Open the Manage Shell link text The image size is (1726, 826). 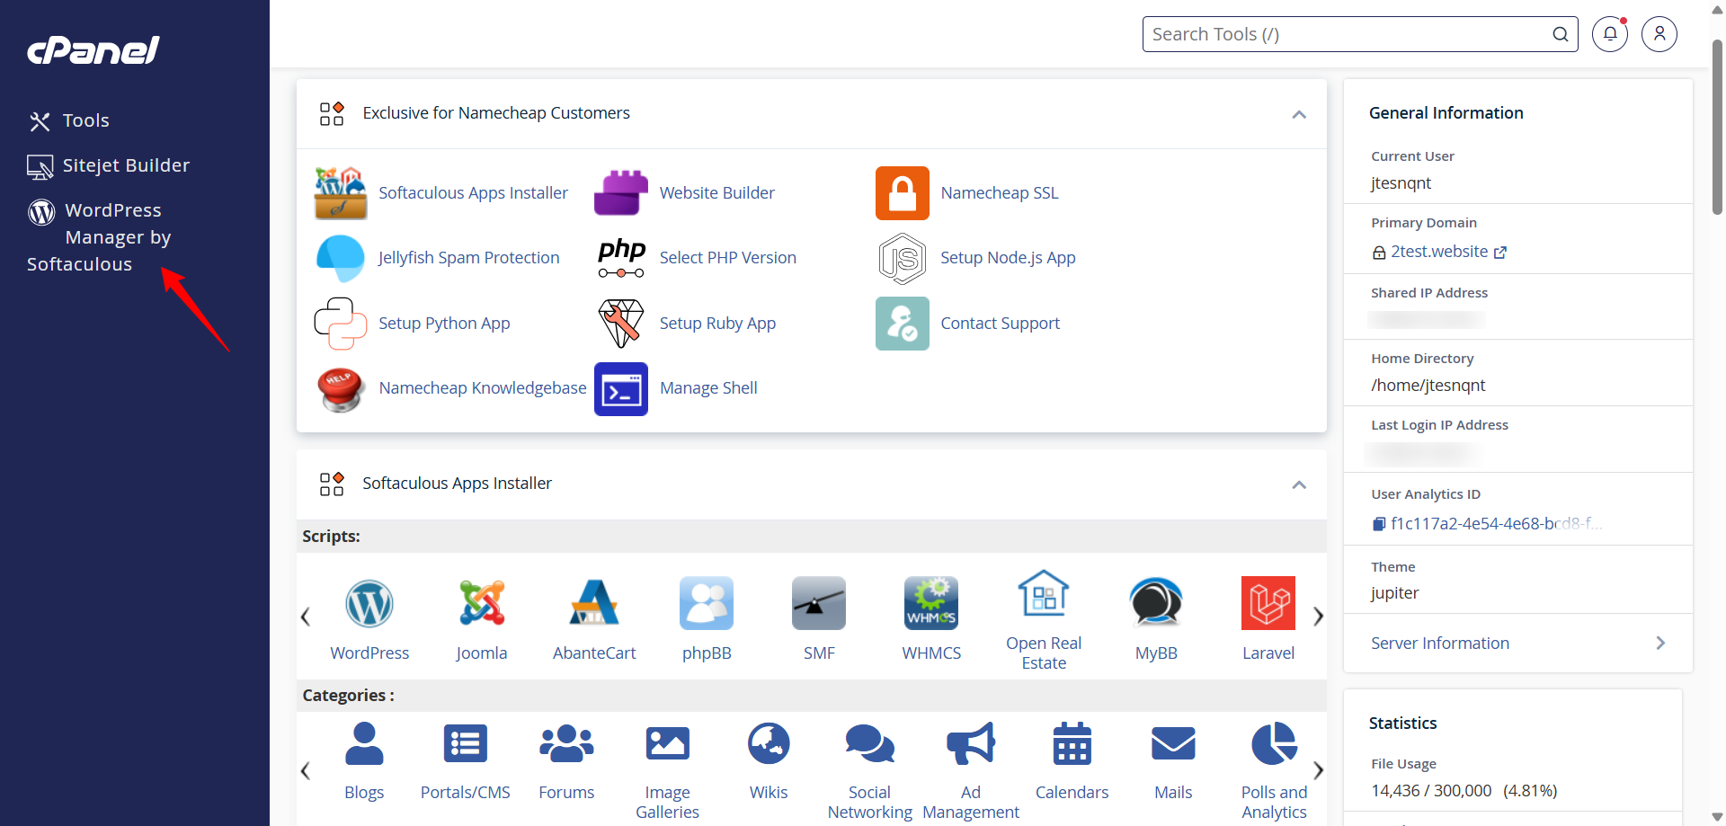[708, 388]
